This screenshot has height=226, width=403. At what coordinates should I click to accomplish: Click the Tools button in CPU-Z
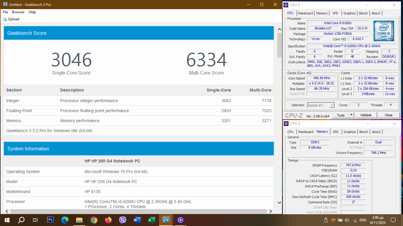341,115
